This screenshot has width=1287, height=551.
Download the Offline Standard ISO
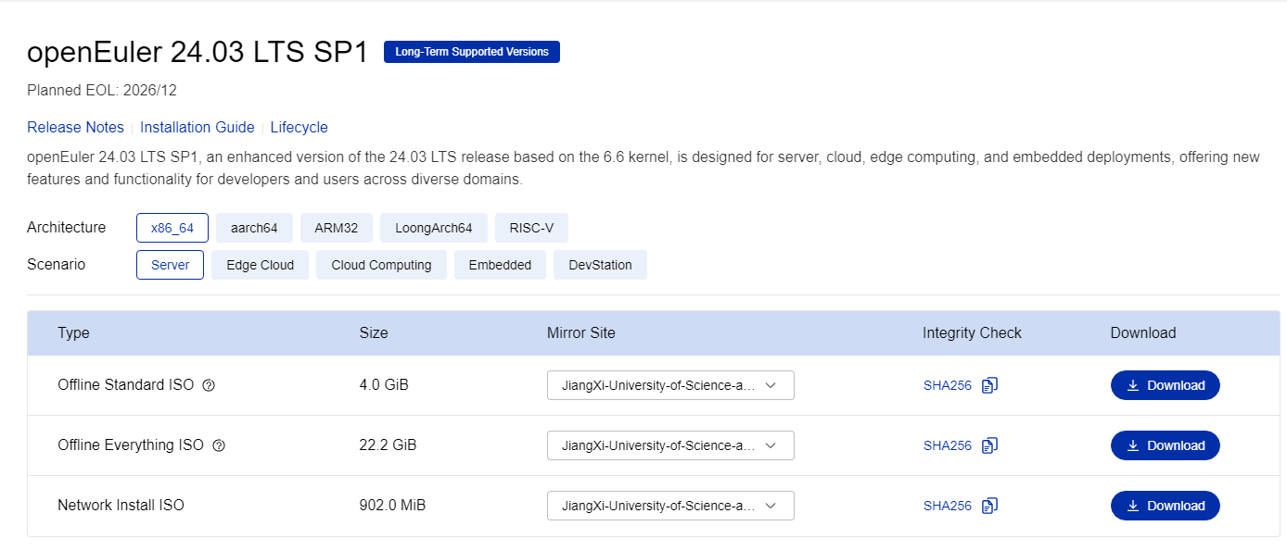click(1165, 385)
